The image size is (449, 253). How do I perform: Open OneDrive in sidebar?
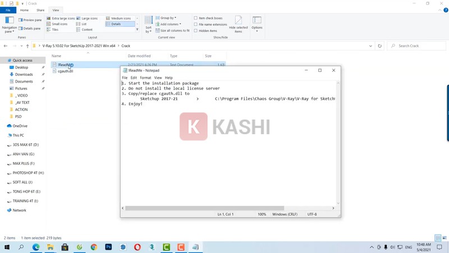[x=20, y=126]
